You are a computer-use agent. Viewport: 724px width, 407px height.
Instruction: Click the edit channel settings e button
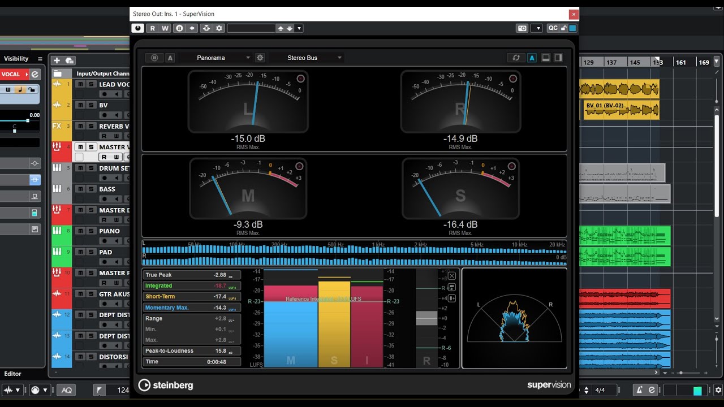(35, 74)
